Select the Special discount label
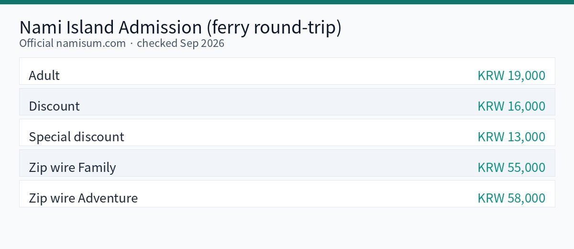Image resolution: width=574 pixels, height=249 pixels. coord(77,137)
